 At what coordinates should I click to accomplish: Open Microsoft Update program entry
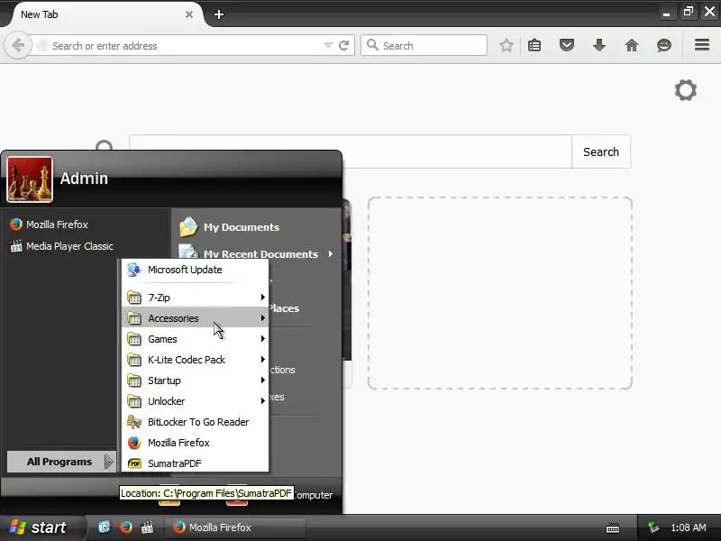[195, 270]
